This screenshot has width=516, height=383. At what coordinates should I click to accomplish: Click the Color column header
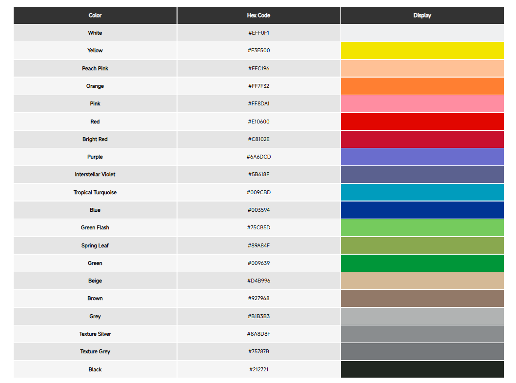pos(95,16)
